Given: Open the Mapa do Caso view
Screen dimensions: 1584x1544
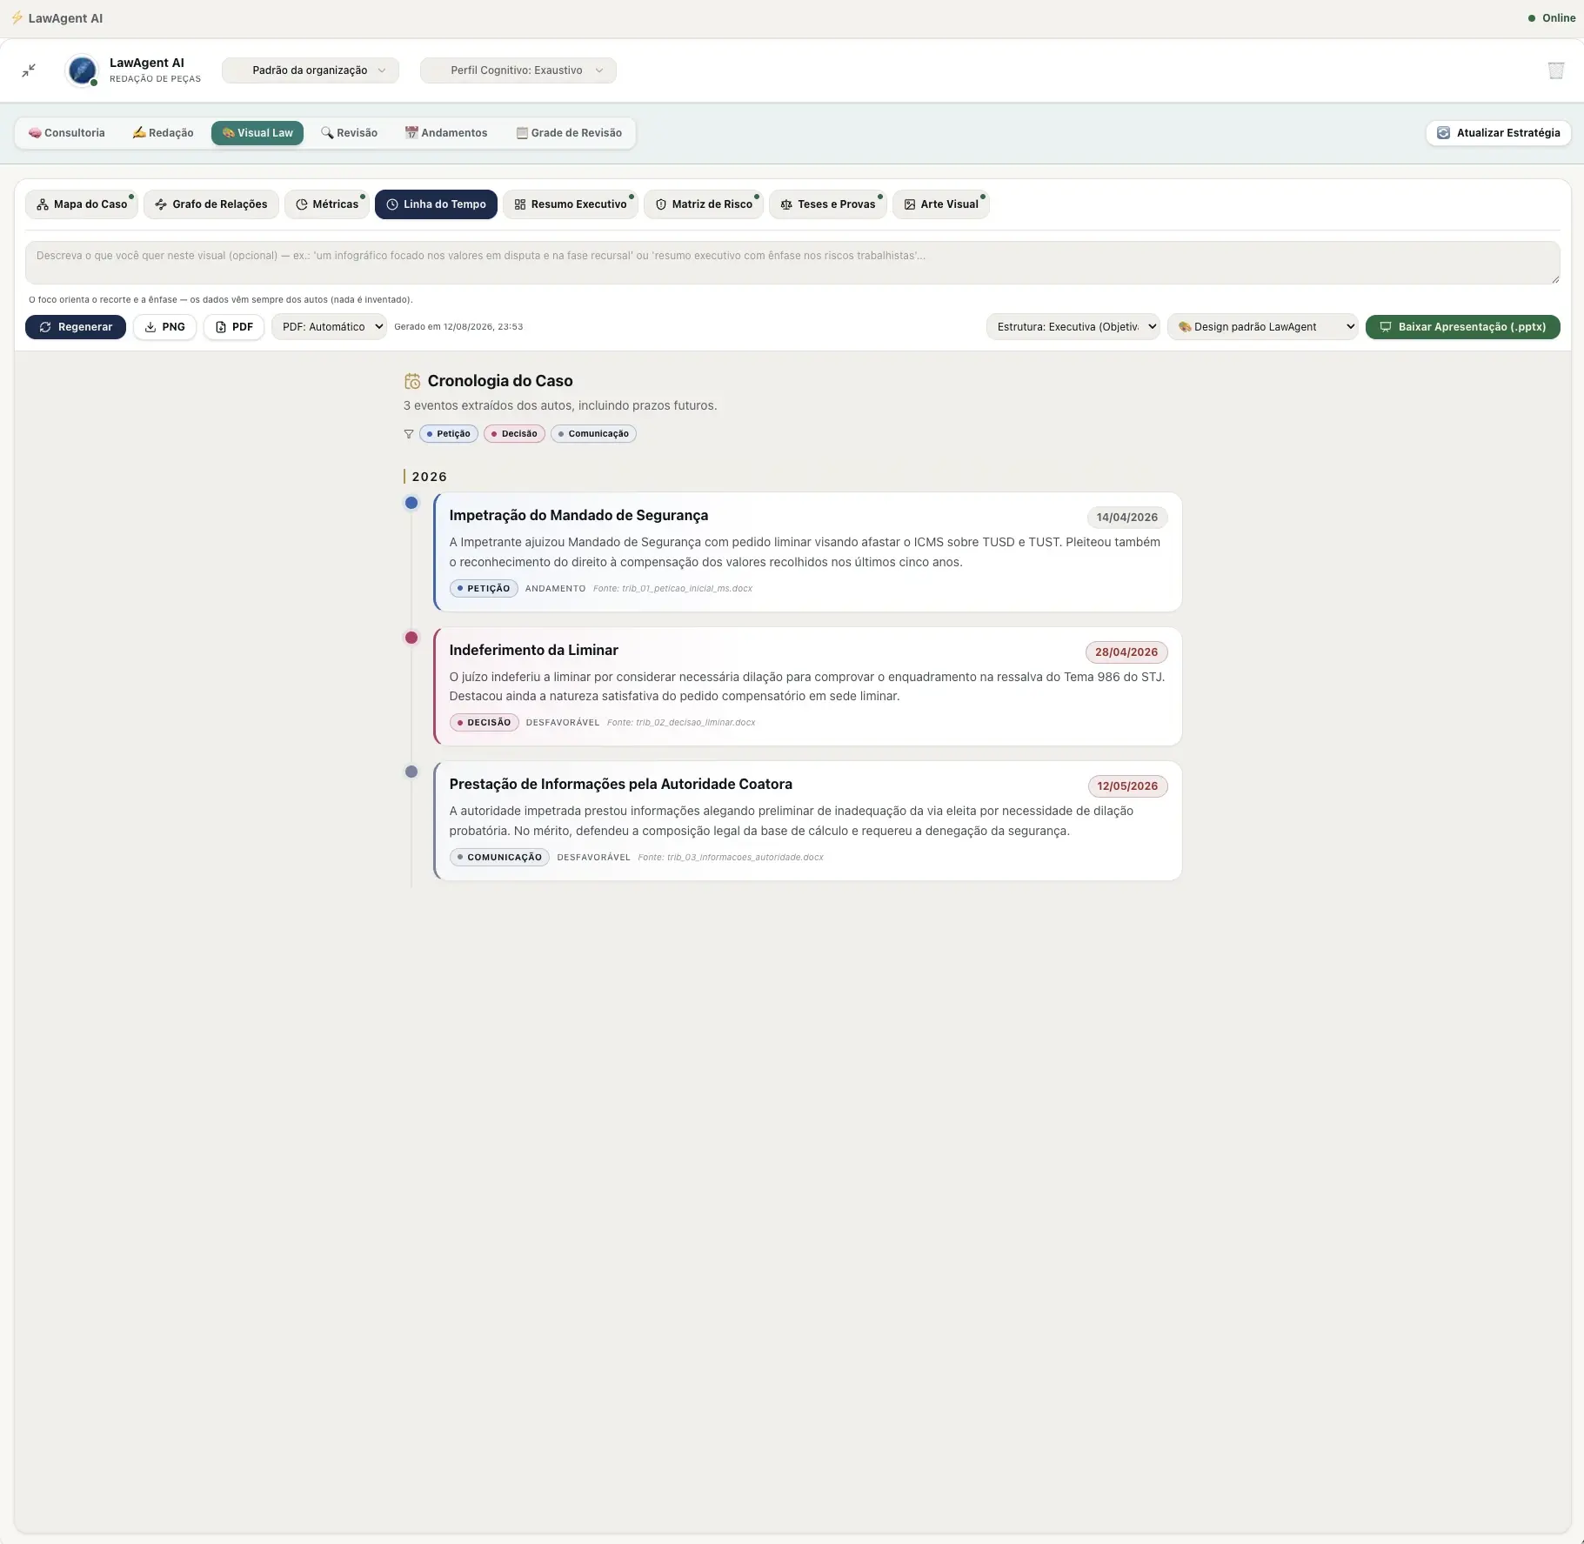Looking at the screenshot, I should coord(82,204).
